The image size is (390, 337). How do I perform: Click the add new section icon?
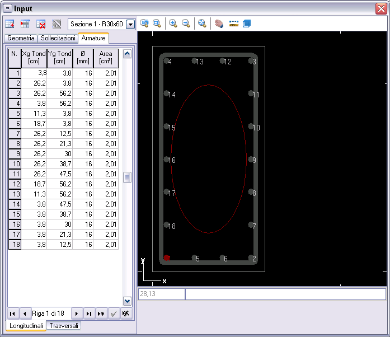(10, 24)
